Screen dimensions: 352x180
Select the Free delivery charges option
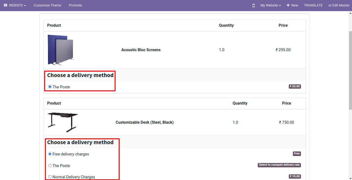[50, 154]
